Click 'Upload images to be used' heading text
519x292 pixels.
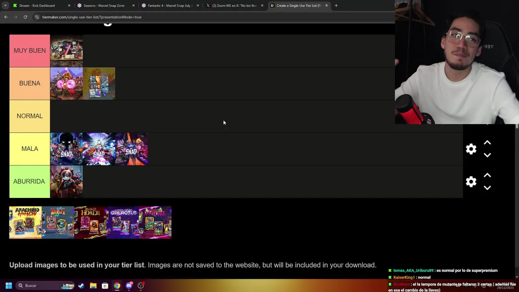[77, 265]
